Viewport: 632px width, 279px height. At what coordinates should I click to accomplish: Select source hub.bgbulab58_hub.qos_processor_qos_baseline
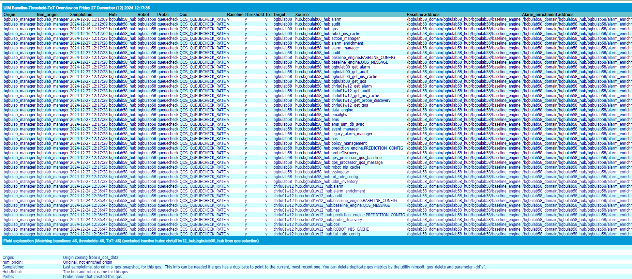pos(338,158)
